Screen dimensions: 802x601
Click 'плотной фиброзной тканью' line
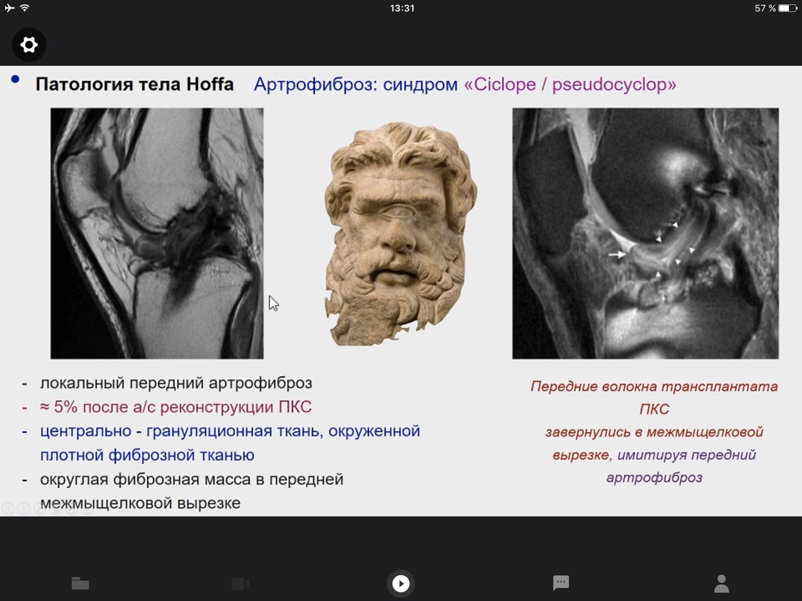pos(147,455)
